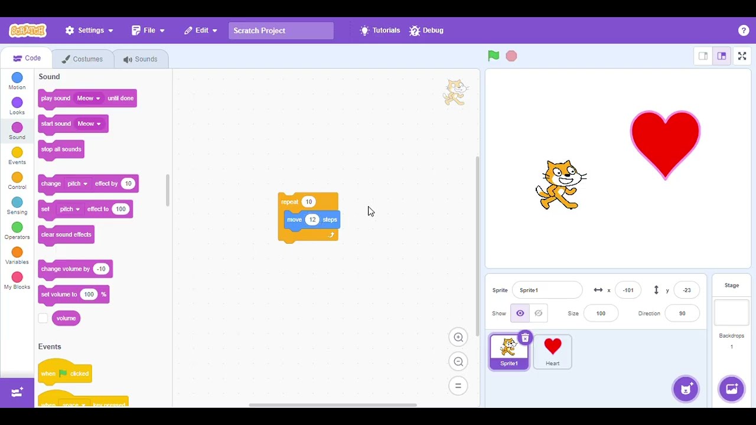Open Tutorials

coord(380,31)
